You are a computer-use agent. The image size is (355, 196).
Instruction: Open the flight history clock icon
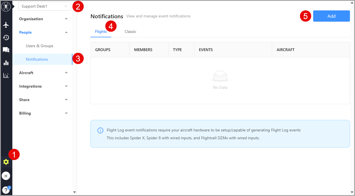click(x=6, y=38)
